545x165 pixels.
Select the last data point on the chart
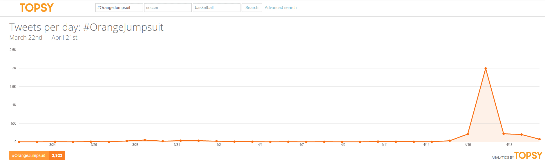click(x=539, y=139)
